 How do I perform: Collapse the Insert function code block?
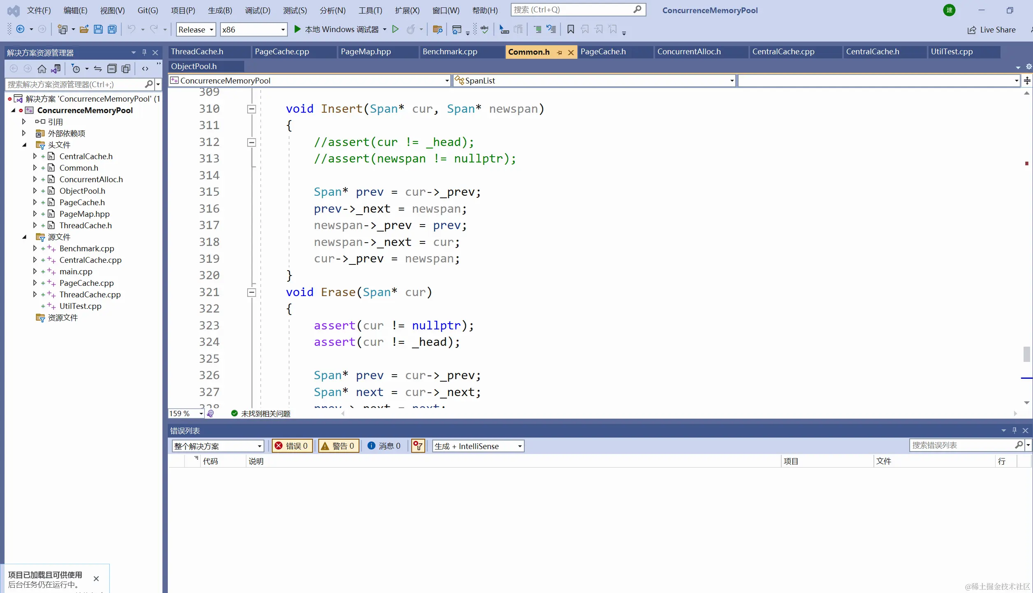pyautogui.click(x=251, y=109)
